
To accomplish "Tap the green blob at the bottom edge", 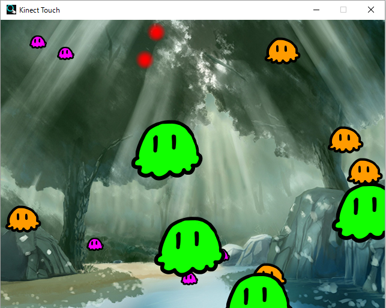I will tap(258, 291).
